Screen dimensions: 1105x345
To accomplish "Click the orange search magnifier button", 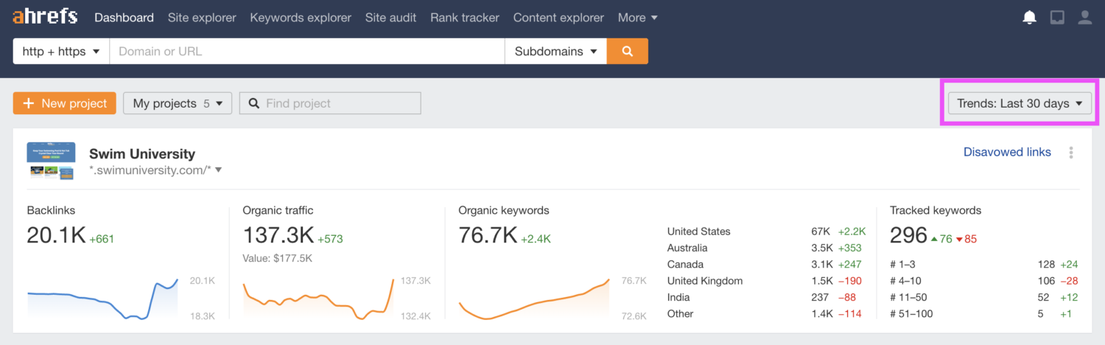I will click(628, 52).
